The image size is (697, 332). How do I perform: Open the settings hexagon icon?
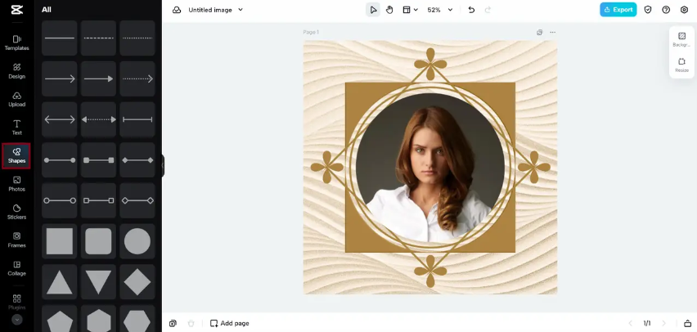[684, 10]
